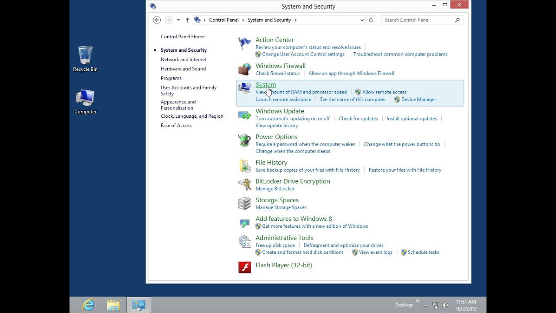Open Troubleshoot common computer problems
Screen dimensions: 556x313
tap(400, 54)
